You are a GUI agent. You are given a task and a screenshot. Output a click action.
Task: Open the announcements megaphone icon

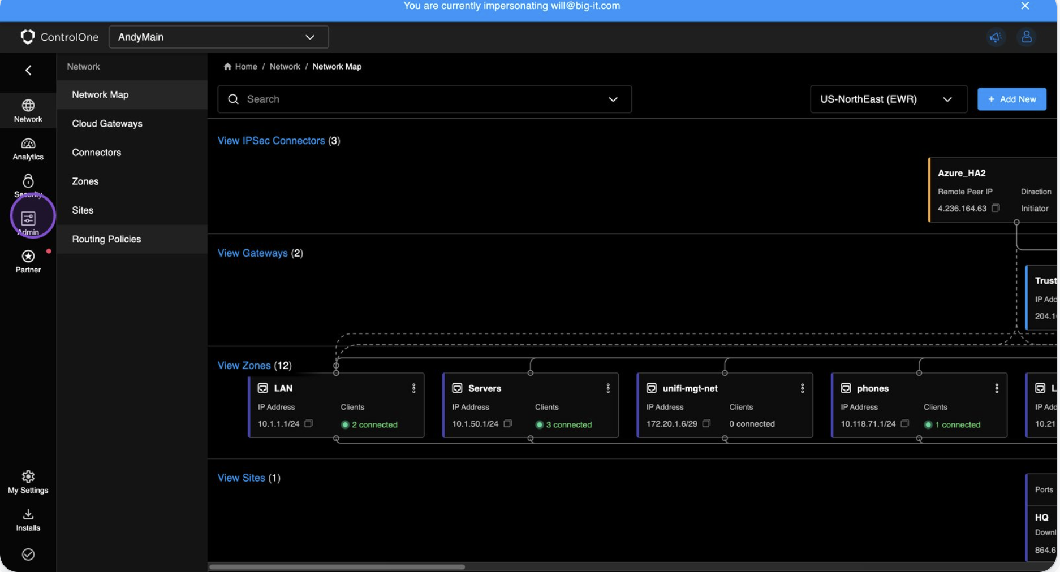tap(996, 37)
